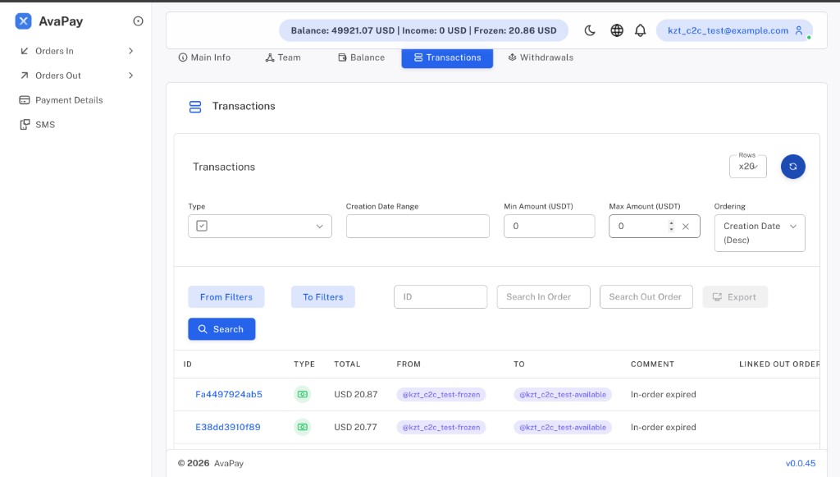The width and height of the screenshot is (840, 477).
Task: Increment Max Amount stepper arrow
Action: click(671, 223)
